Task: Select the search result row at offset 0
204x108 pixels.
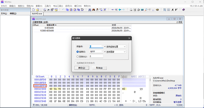Action: [x=82, y=28]
